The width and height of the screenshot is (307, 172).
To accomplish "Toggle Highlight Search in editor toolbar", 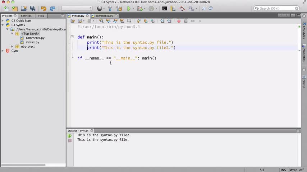I will click(x=122, y=21).
